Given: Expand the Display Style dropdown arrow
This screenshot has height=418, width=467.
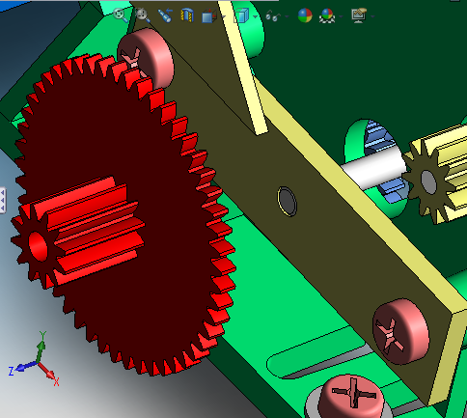Looking at the screenshot, I should (x=255, y=16).
